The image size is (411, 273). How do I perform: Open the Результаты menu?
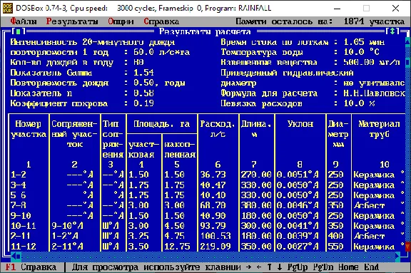click(x=72, y=21)
